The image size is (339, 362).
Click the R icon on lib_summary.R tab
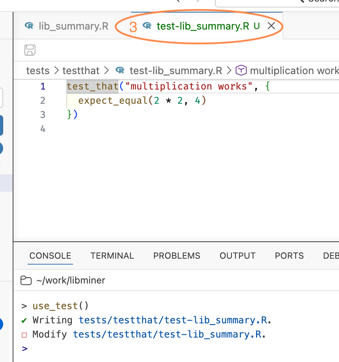coord(29,25)
